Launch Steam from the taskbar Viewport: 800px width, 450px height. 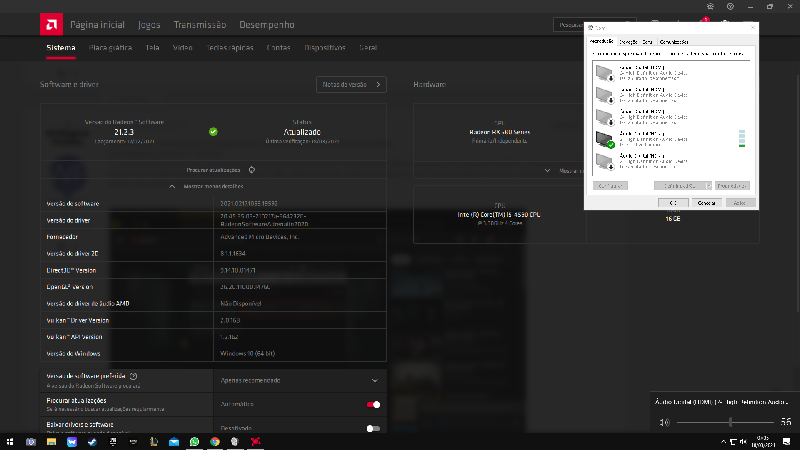coord(92,442)
